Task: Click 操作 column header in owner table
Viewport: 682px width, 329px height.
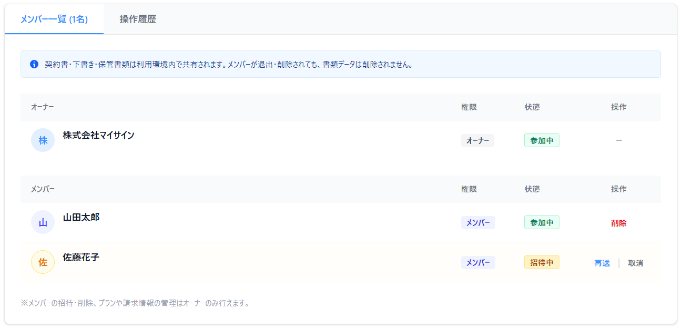Action: (x=619, y=107)
